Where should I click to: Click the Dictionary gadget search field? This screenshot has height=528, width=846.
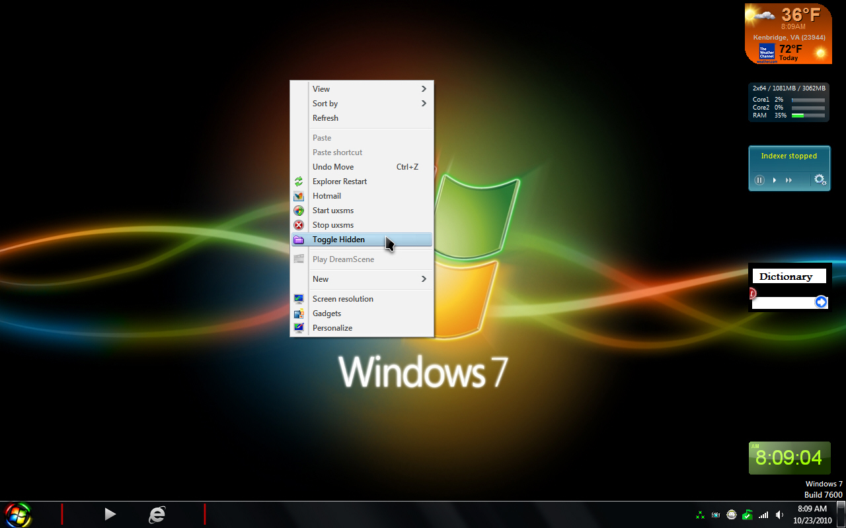coord(784,302)
